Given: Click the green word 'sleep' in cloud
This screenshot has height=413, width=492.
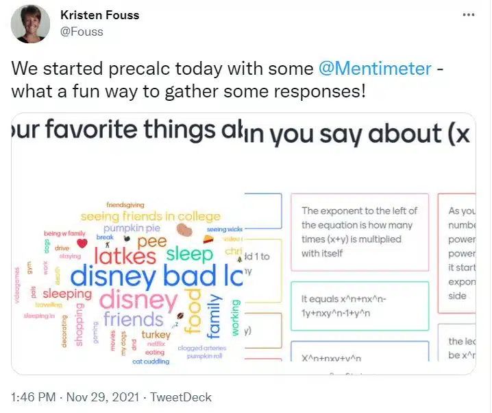Looking at the screenshot, I should click(190, 254).
